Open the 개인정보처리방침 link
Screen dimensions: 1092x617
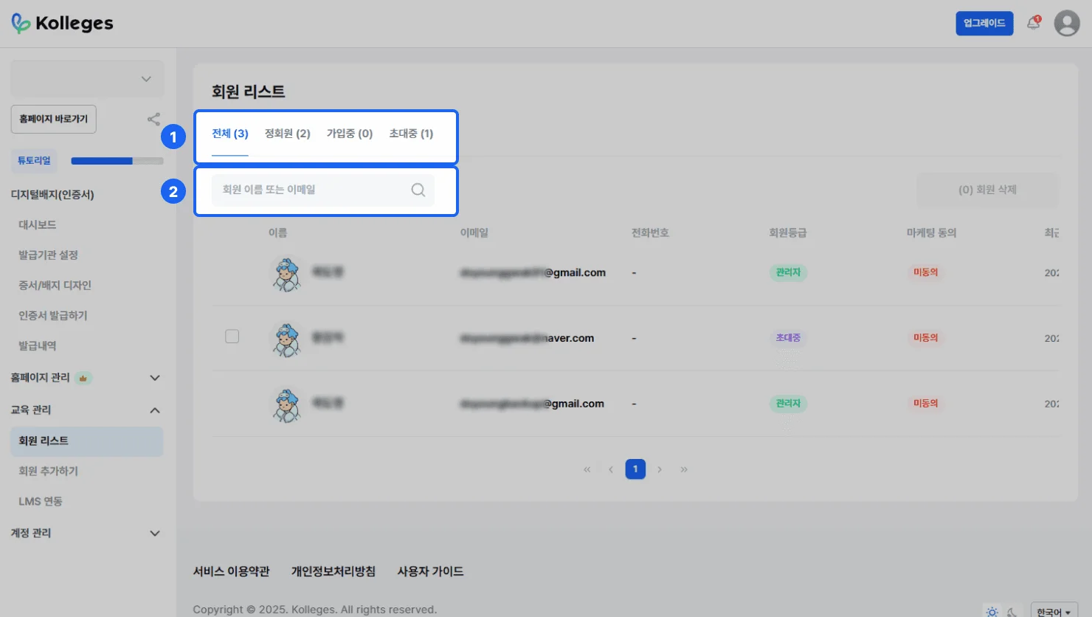pos(334,572)
